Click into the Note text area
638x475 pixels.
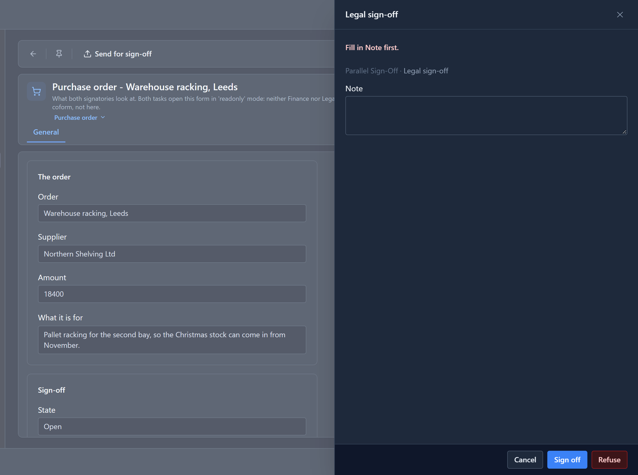[486, 115]
